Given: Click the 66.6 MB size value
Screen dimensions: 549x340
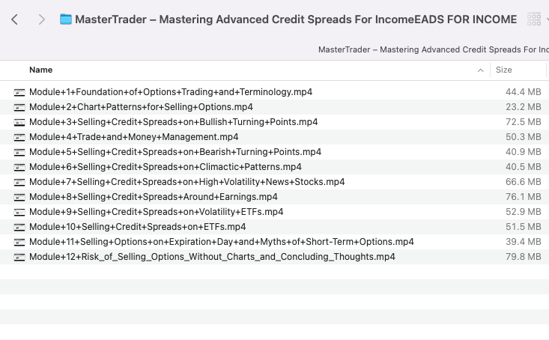Looking at the screenshot, I should pos(524,182).
